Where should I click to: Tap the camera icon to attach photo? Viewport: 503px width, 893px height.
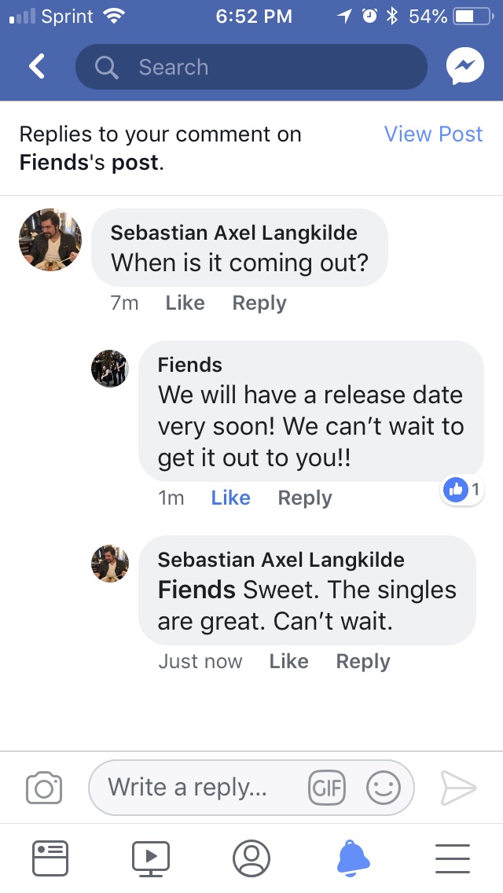tap(44, 787)
